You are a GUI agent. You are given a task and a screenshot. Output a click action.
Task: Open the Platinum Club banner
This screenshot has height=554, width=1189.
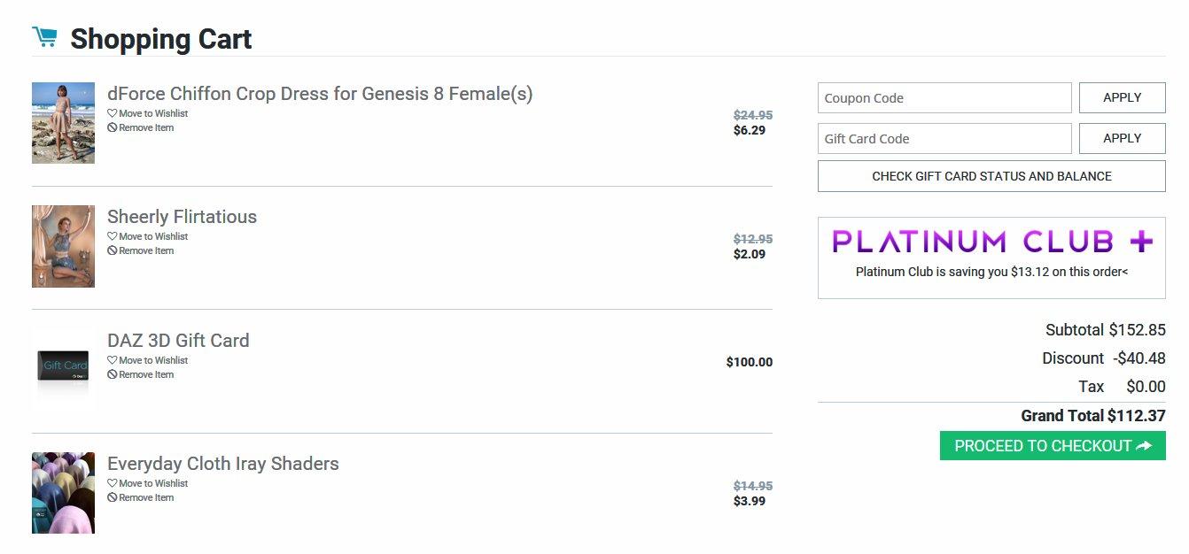(x=991, y=257)
